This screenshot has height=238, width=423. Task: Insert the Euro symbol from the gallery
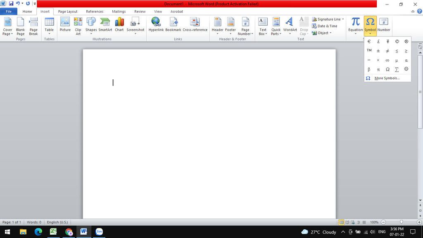point(369,41)
